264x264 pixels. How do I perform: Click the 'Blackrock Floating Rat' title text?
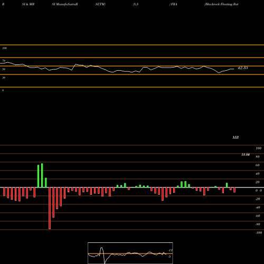[x=221, y=4]
